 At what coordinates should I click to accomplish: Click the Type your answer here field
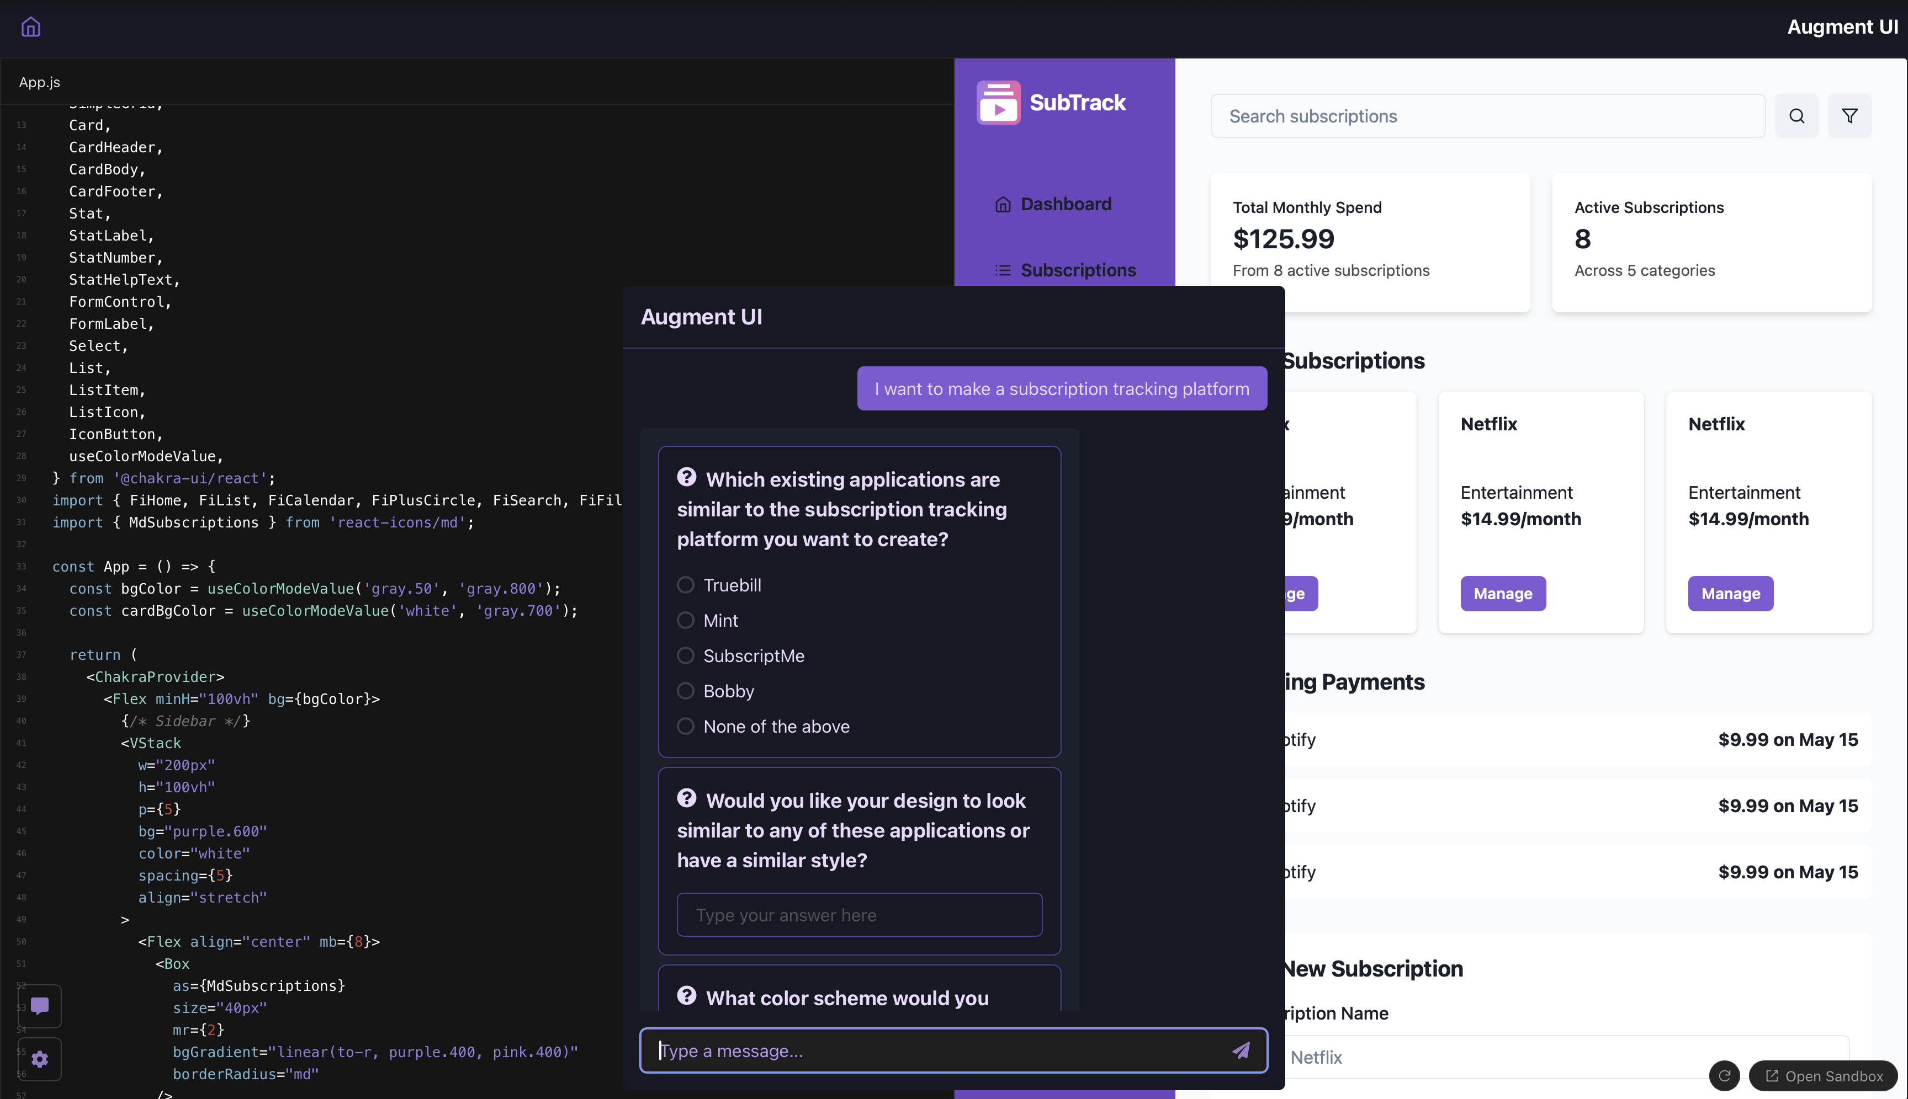(859, 915)
